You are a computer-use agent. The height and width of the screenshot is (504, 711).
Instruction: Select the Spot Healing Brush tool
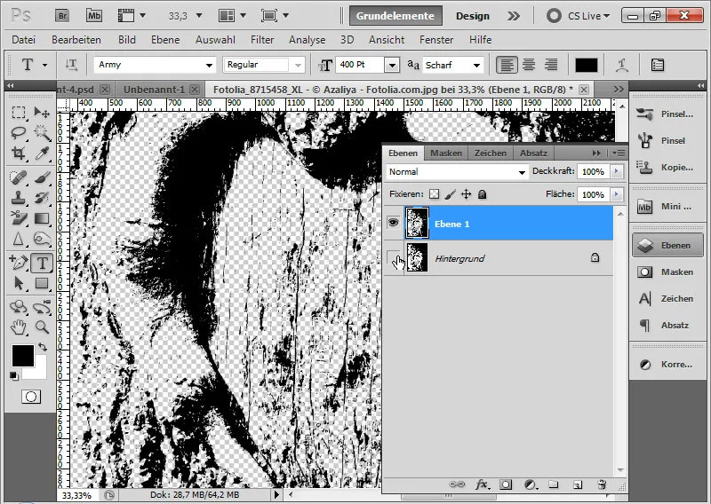[x=19, y=177]
